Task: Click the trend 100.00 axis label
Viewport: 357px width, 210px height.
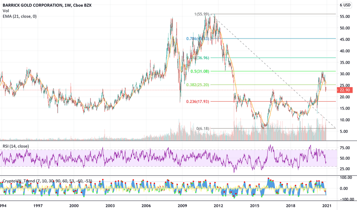Action: click(346, 178)
